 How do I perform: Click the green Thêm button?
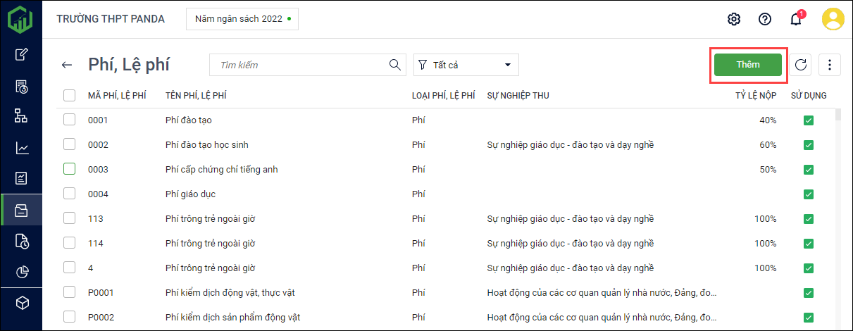tap(748, 65)
